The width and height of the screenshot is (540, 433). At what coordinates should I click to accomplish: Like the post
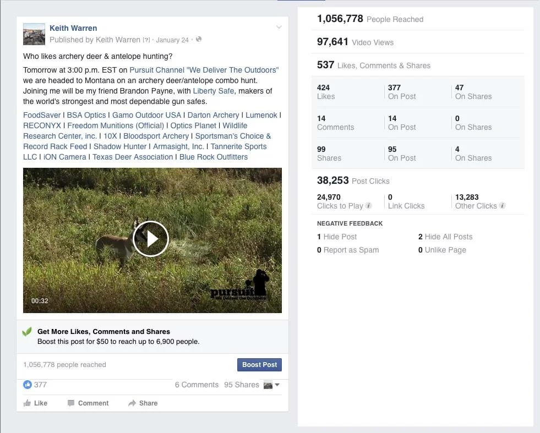[35, 403]
